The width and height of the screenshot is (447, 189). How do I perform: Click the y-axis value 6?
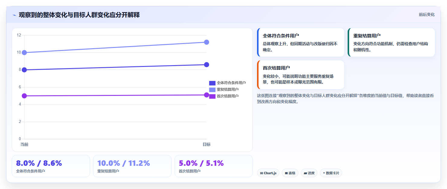(20, 87)
